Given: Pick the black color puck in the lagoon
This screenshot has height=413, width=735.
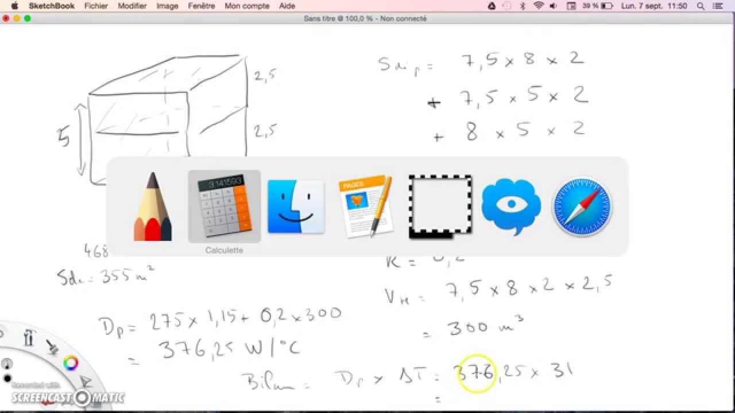Looking at the screenshot, I should click(x=7, y=379).
